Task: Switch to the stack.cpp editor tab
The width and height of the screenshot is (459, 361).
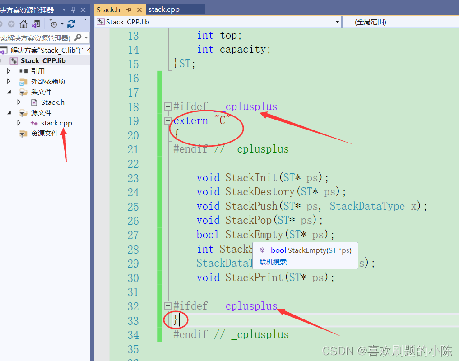Action: click(x=164, y=9)
